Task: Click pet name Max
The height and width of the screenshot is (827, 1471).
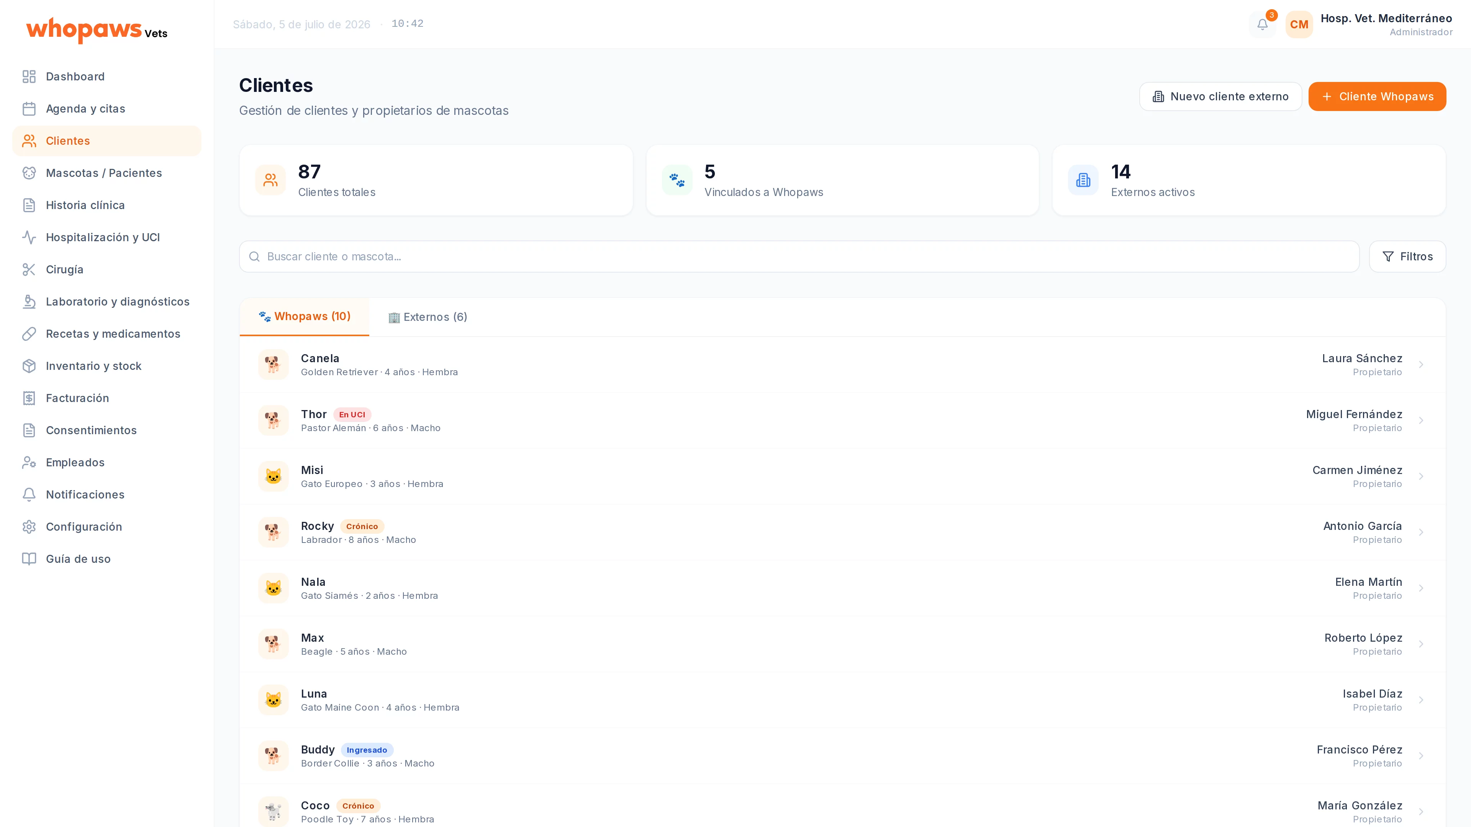Action: 312,638
